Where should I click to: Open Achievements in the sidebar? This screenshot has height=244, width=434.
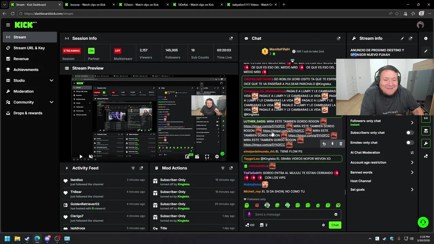[30, 69]
